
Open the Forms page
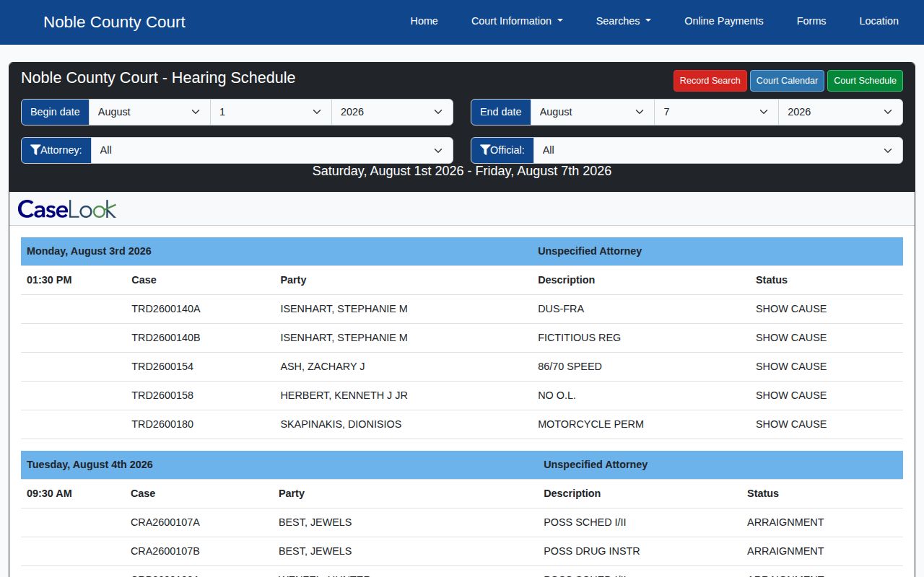811,21
